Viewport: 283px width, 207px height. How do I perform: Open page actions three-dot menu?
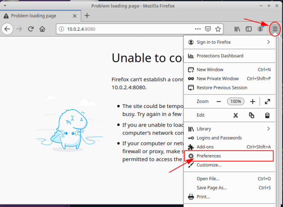click(x=198, y=29)
